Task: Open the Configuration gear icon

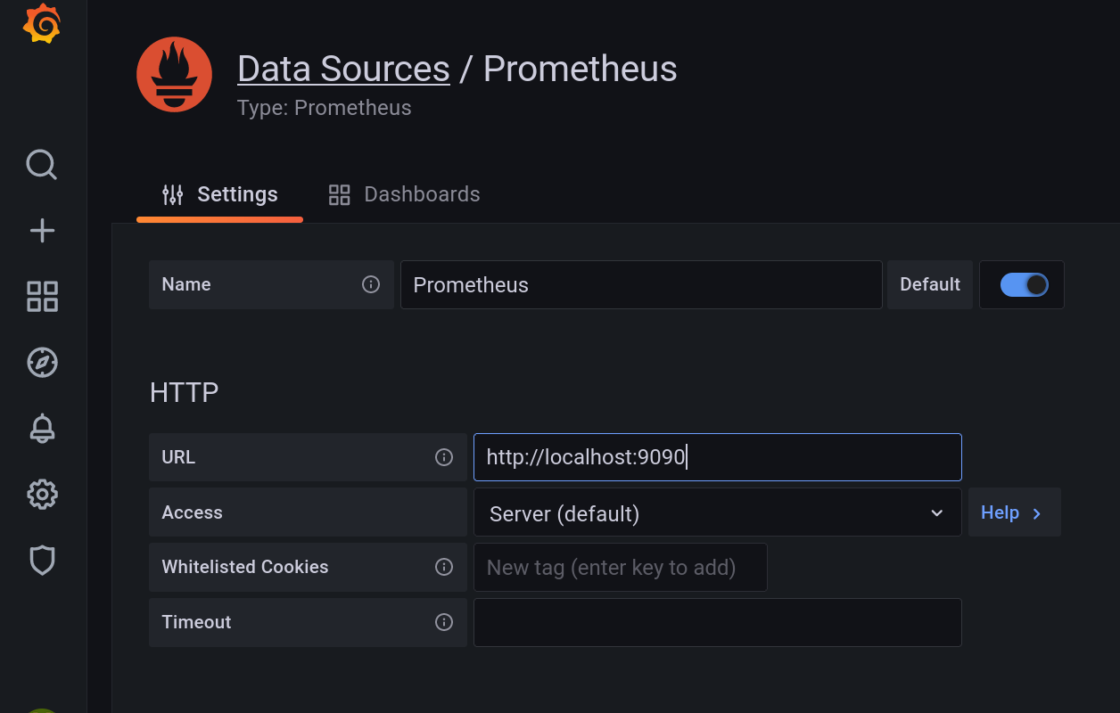Action: pyautogui.click(x=42, y=494)
